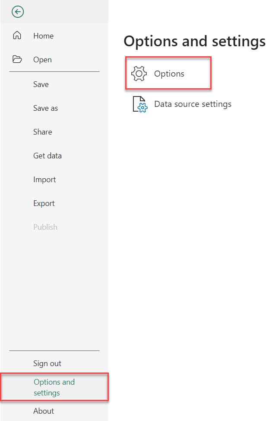272x421 pixels.
Task: Open the Options label link
Action: pos(169,74)
